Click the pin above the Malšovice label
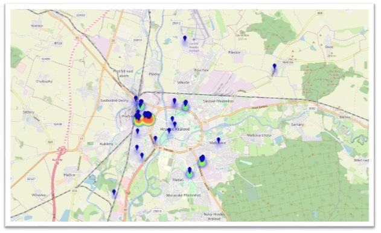This screenshot has width=381, height=233. (x=219, y=140)
